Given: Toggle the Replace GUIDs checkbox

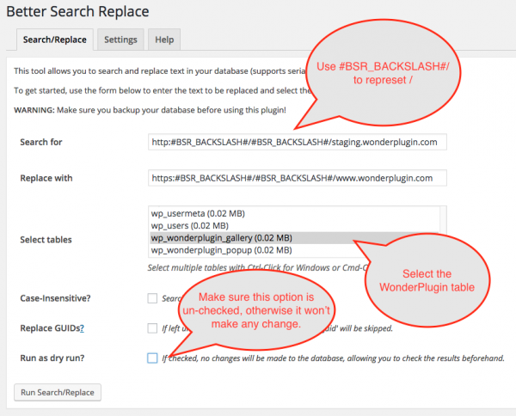Looking at the screenshot, I should 152,327.
